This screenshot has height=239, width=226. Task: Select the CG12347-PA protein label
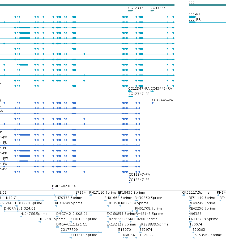point(139,175)
